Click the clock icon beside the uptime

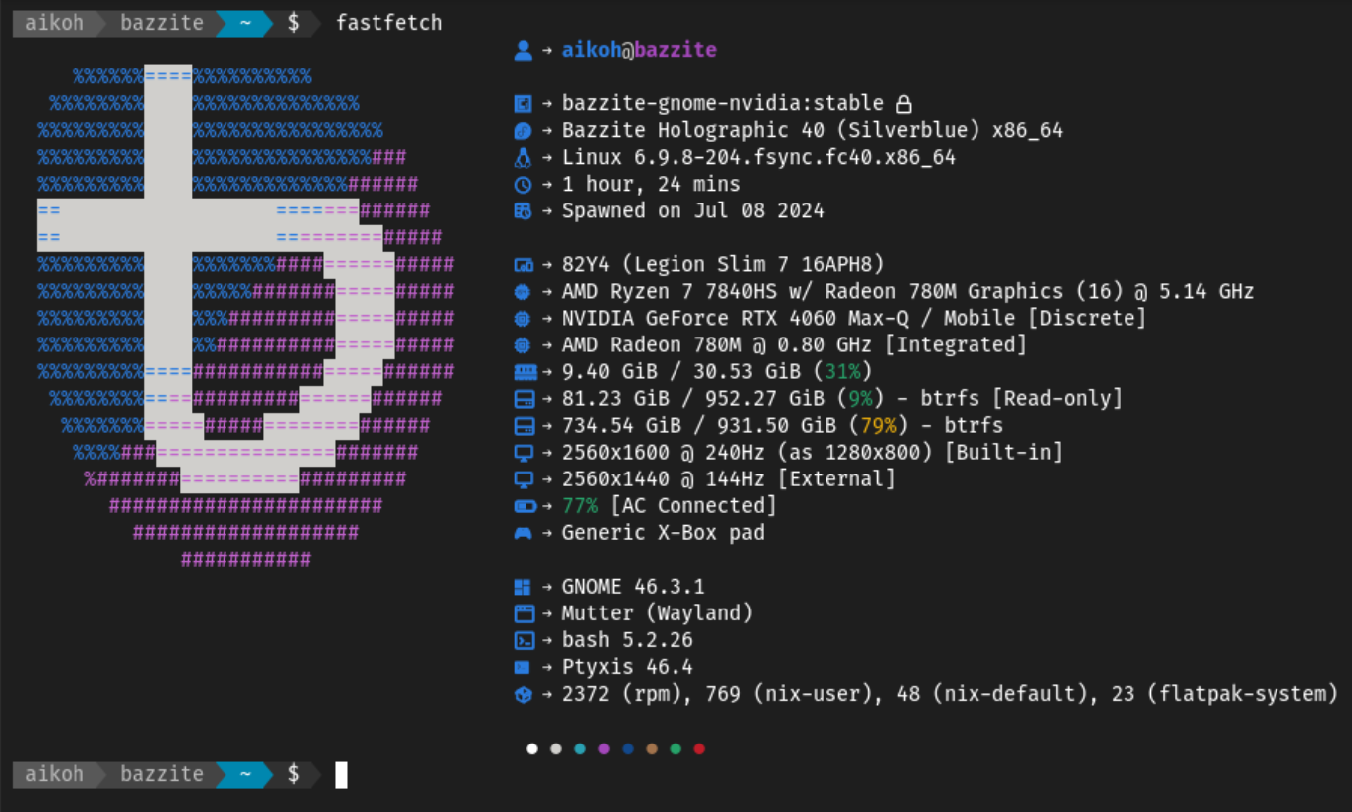524,184
